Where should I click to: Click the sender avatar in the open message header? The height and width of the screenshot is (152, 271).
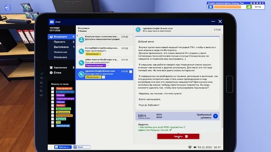point(138,30)
